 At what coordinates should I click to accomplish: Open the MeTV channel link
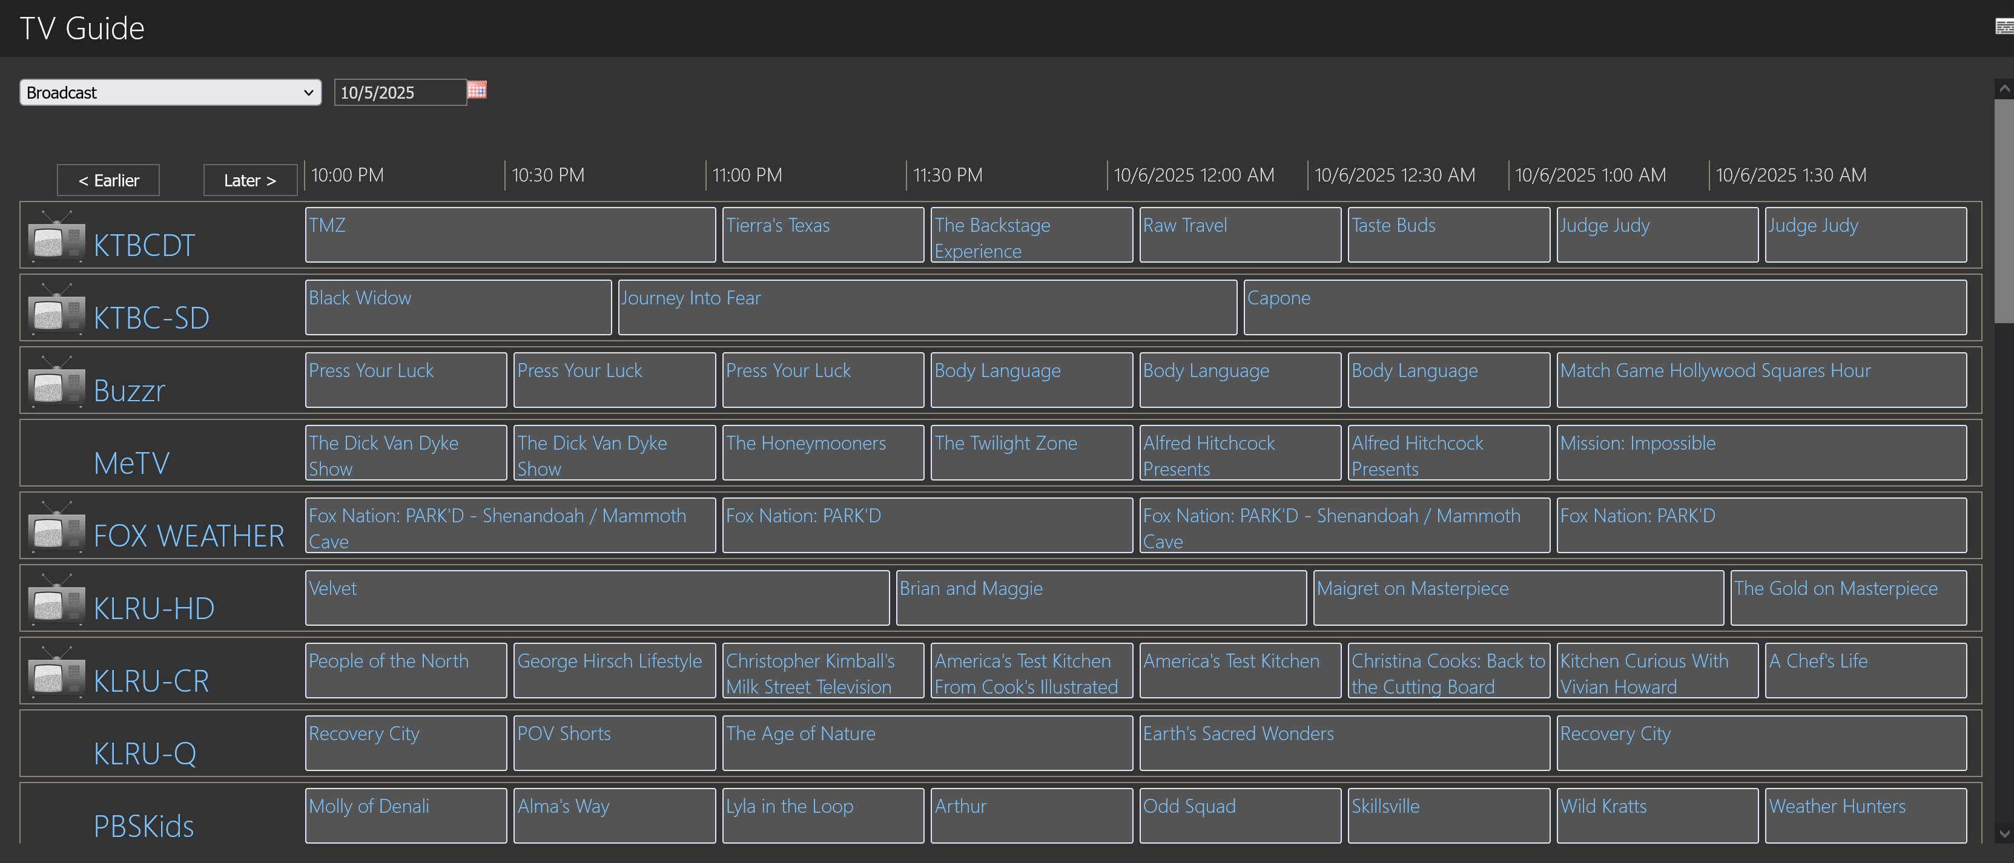(131, 463)
